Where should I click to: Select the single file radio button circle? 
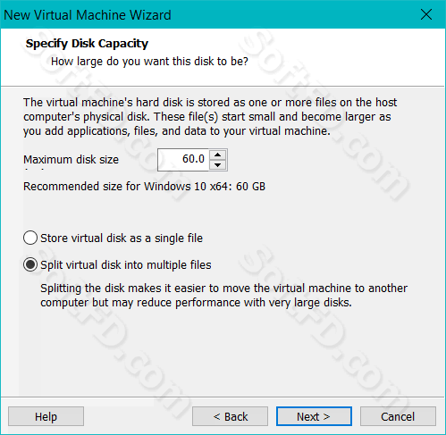tap(30, 238)
